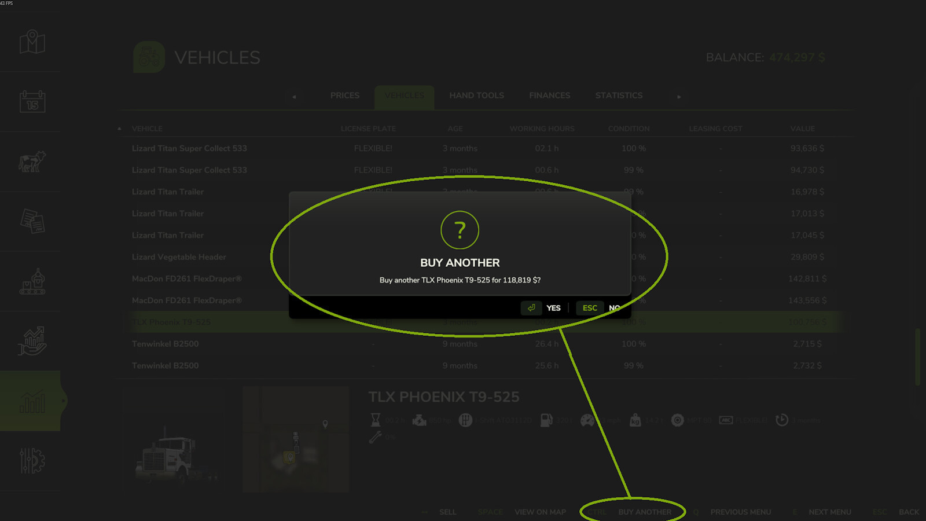The height and width of the screenshot is (521, 926).
Task: Open the map icon in sidebar
Action: coord(32,42)
